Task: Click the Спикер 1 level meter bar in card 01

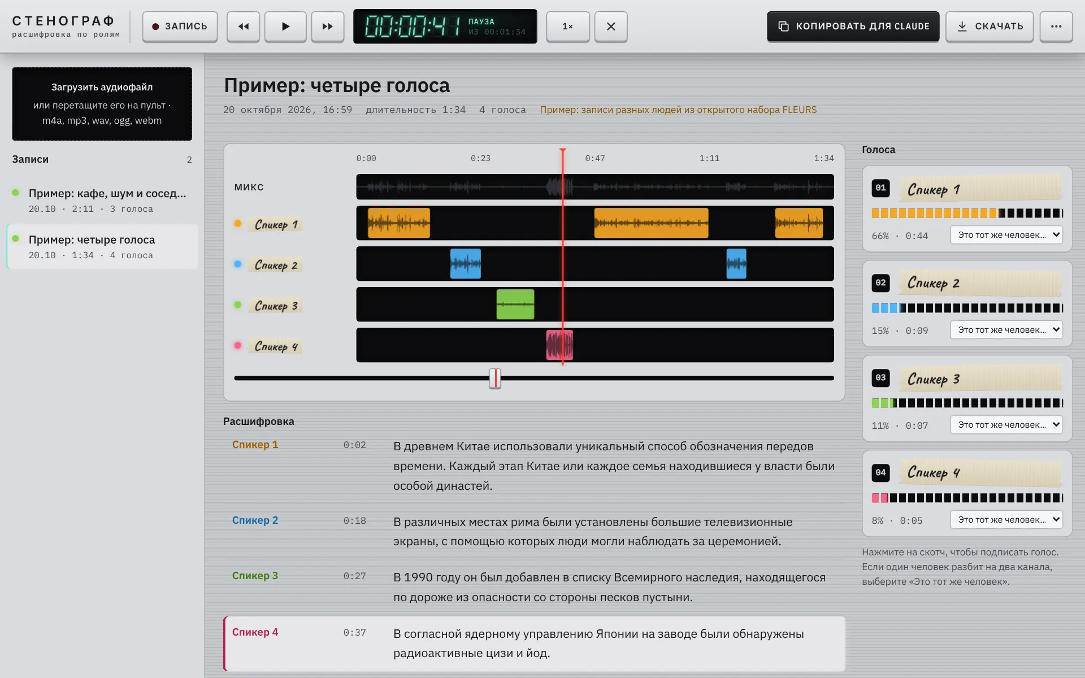Action: [967, 213]
